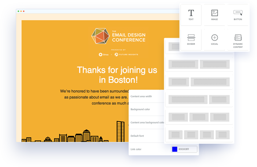Image resolution: width=257 pixels, height=167 pixels.
Task: Choose the wide-left narrow-right column layout
Action: point(199,100)
